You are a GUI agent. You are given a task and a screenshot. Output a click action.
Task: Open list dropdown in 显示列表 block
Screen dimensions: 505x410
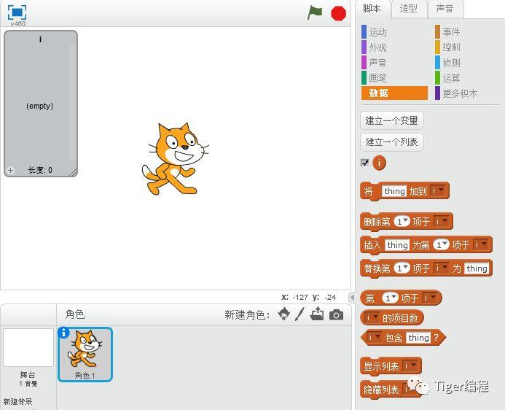point(411,365)
